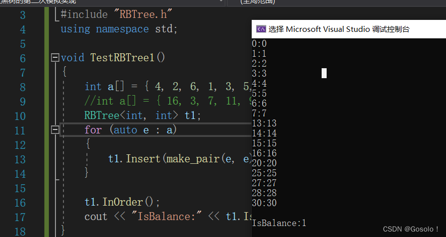Click the CSDN @Gosolo watermark text
The height and width of the screenshot is (237, 446).
pyautogui.click(x=411, y=229)
